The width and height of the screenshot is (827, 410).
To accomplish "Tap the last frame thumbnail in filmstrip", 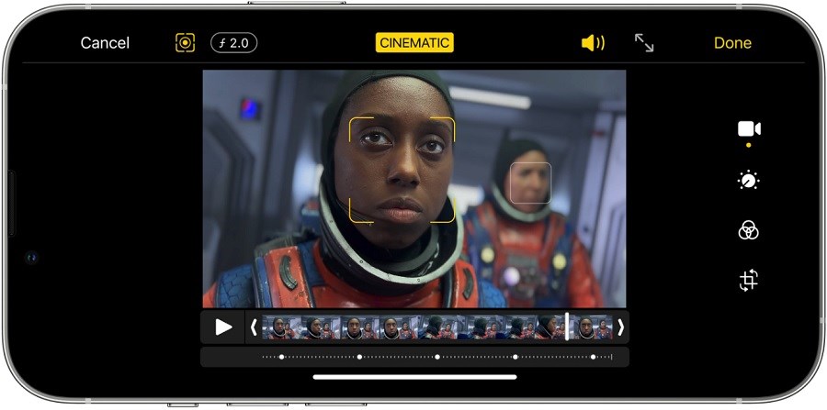I will coord(593,327).
